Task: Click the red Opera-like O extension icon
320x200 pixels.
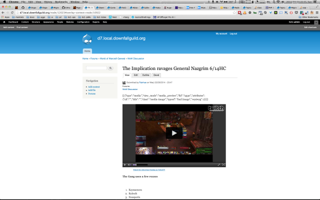Action: pyautogui.click(x=291, y=12)
